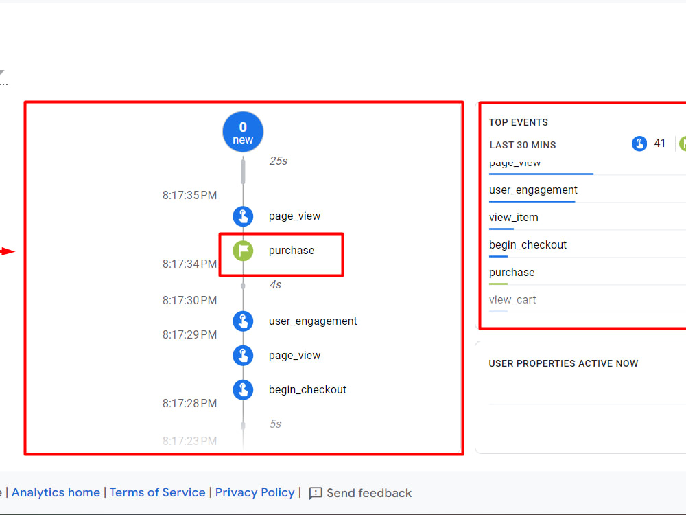Select begin_checkout in Top Events list
Screen dimensions: 686x515
pos(528,245)
